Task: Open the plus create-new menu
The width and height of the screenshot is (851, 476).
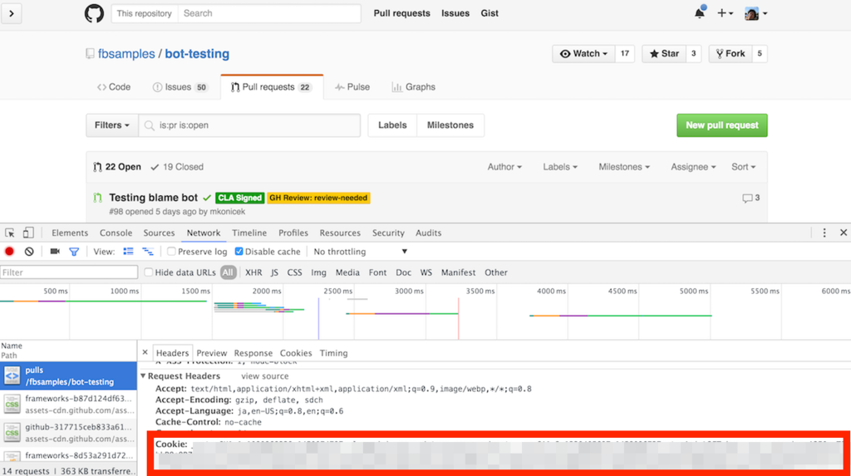Action: (725, 13)
